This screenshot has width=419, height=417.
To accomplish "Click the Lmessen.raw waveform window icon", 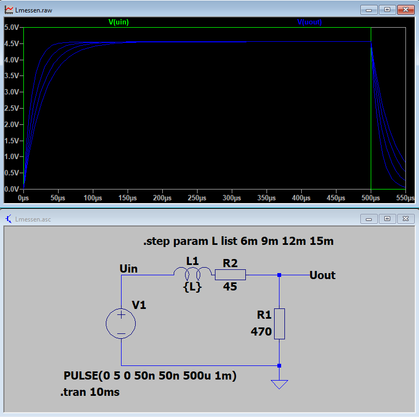I will point(9,10).
